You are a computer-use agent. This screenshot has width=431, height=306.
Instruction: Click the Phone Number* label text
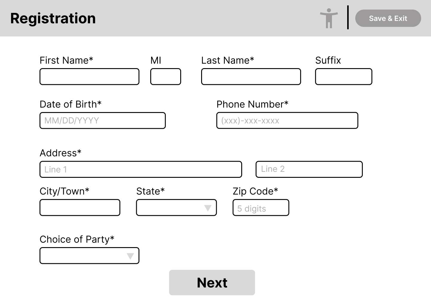click(252, 104)
